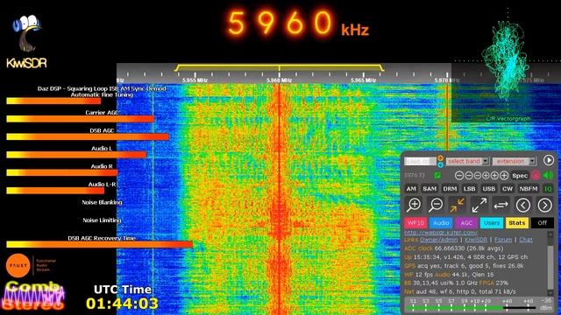Click the orange max-in arrows icon
This screenshot has height=315, width=561.
click(458, 206)
